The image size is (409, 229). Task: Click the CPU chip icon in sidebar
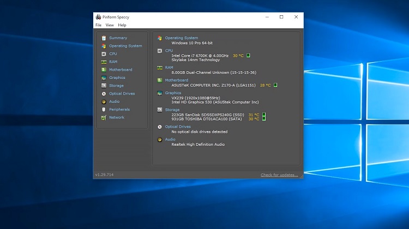point(104,54)
